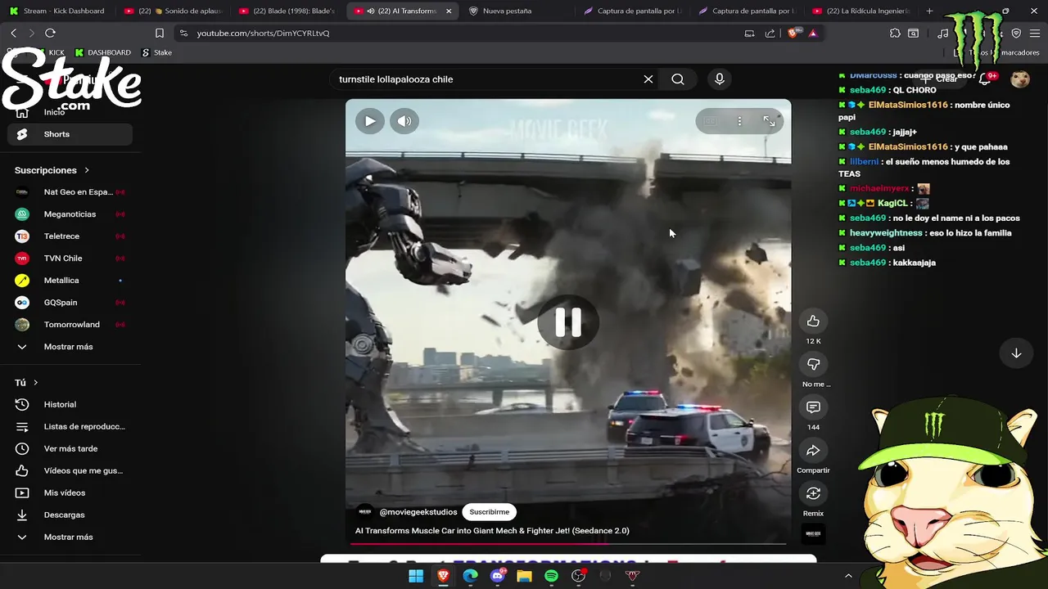Open Ver más tarde list

[70, 448]
